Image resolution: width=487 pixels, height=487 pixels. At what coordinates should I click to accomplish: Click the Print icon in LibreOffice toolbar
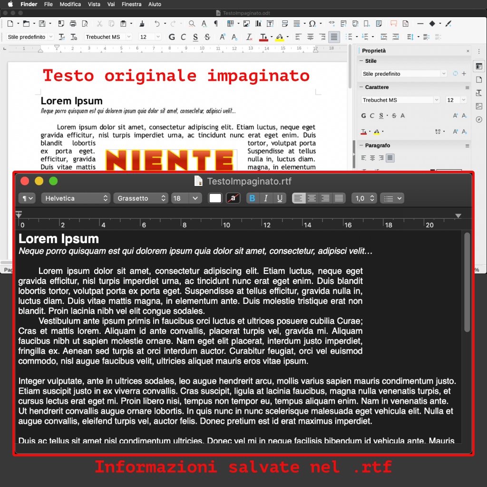pyautogui.click(x=73, y=23)
